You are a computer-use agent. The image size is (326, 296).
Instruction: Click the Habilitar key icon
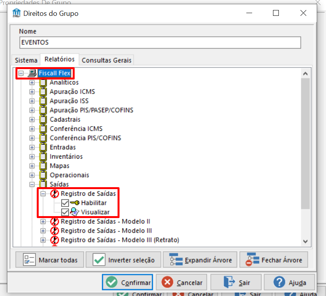click(75, 203)
